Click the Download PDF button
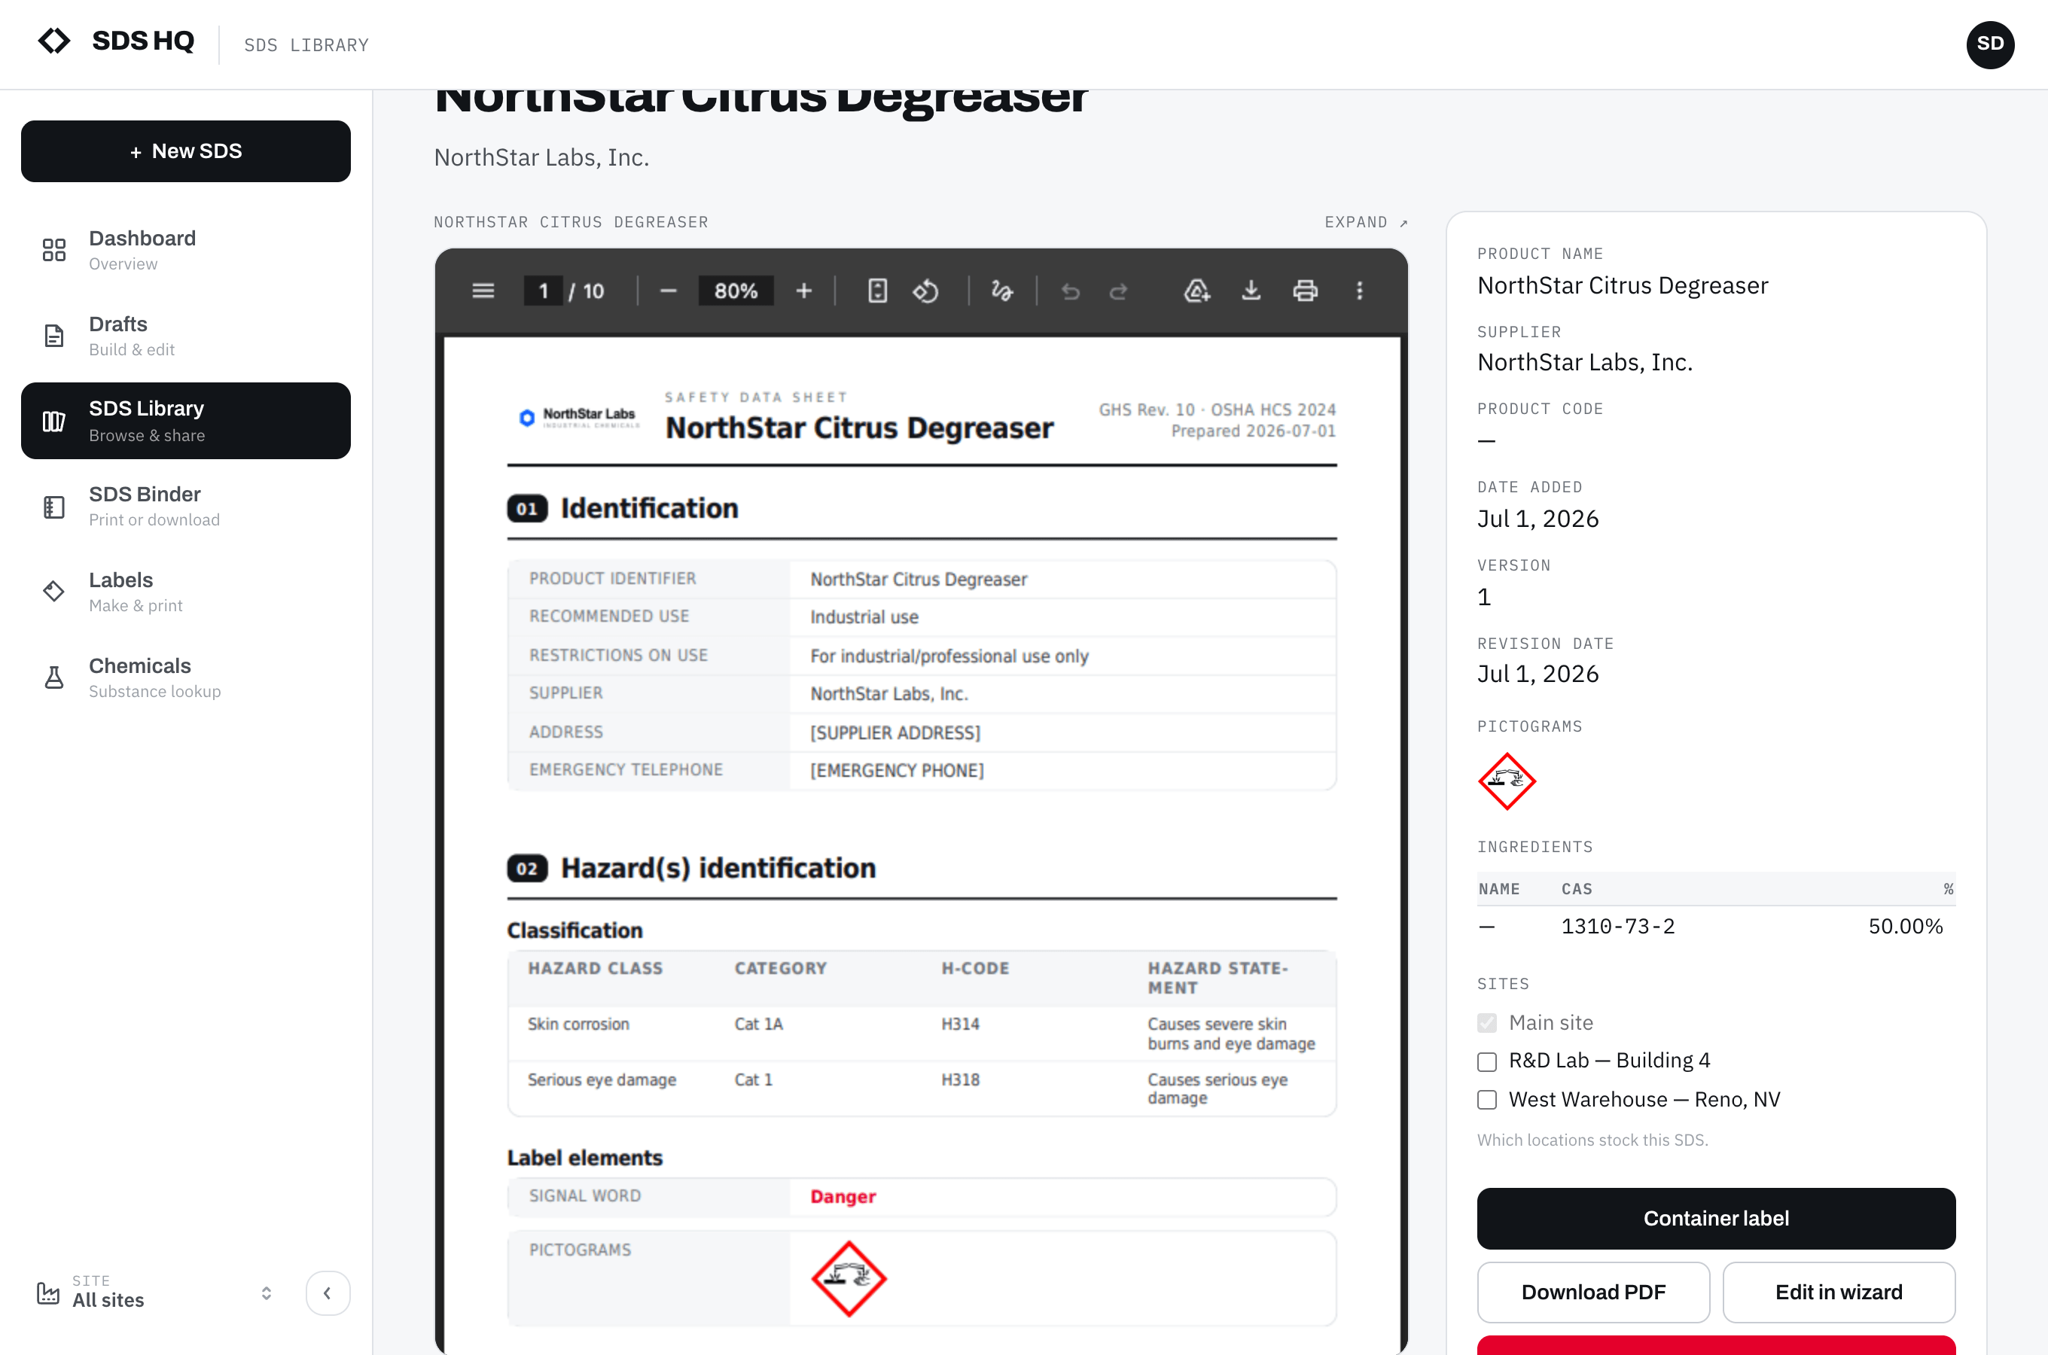 point(1592,1292)
